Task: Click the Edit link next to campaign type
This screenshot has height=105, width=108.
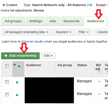Action: pyautogui.click(x=90, y=5)
